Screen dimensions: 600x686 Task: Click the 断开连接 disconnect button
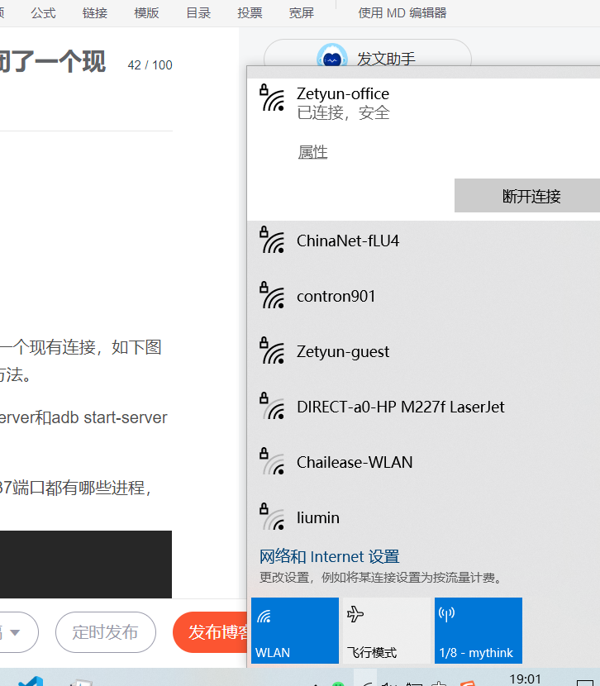point(531,196)
